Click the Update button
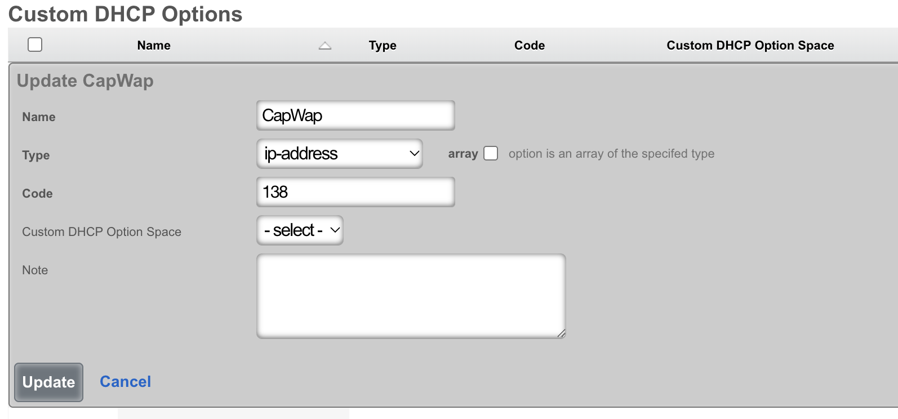Screen dimensions: 898x419 tap(48, 382)
